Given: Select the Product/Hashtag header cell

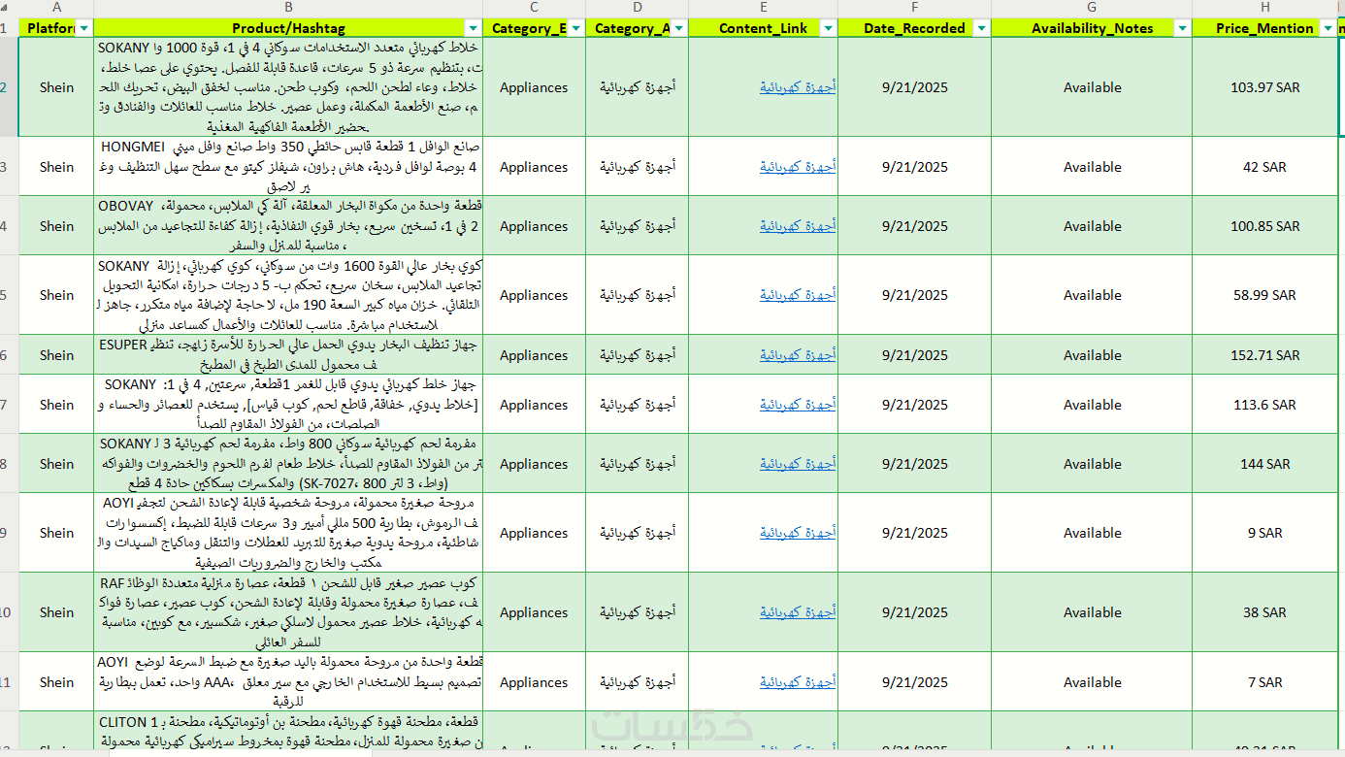Looking at the screenshot, I should [x=288, y=28].
